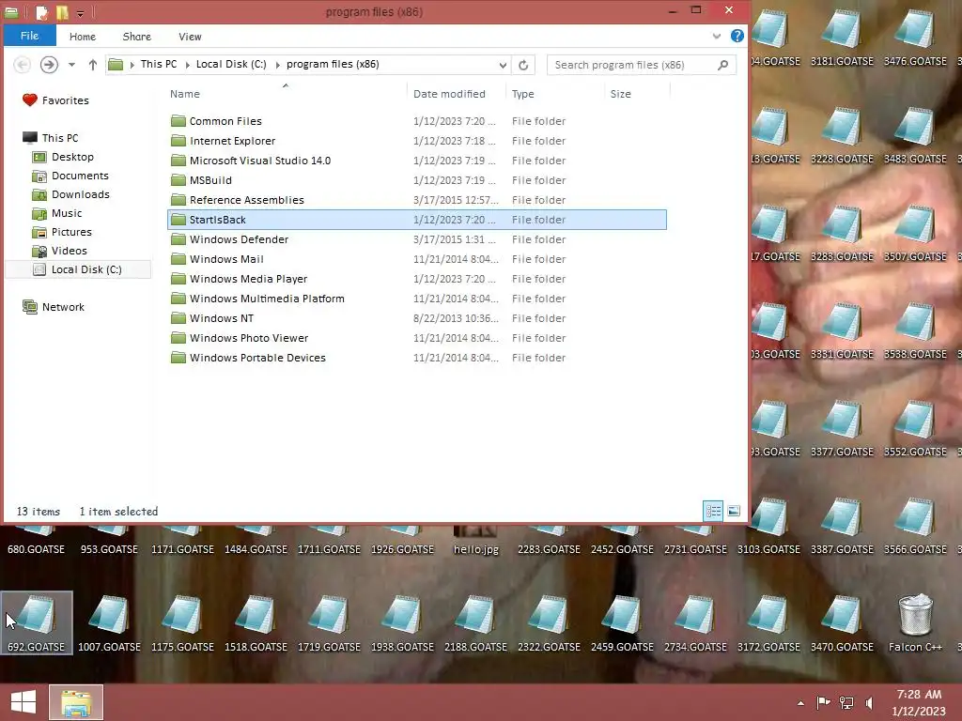Switch to Large icons view layout
The image size is (962, 721).
(734, 511)
